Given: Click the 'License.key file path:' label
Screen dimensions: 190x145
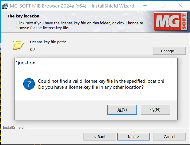Looking at the screenshot, I should [x=48, y=42].
